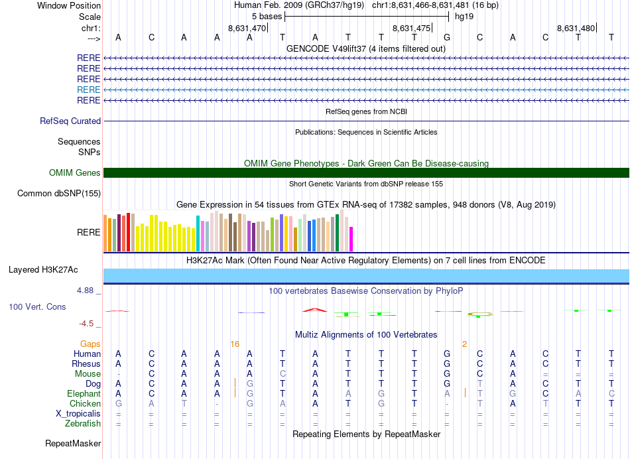Image resolution: width=630 pixels, height=459 pixels.
Task: Click the RepeatMasker track label
Action: click(73, 443)
